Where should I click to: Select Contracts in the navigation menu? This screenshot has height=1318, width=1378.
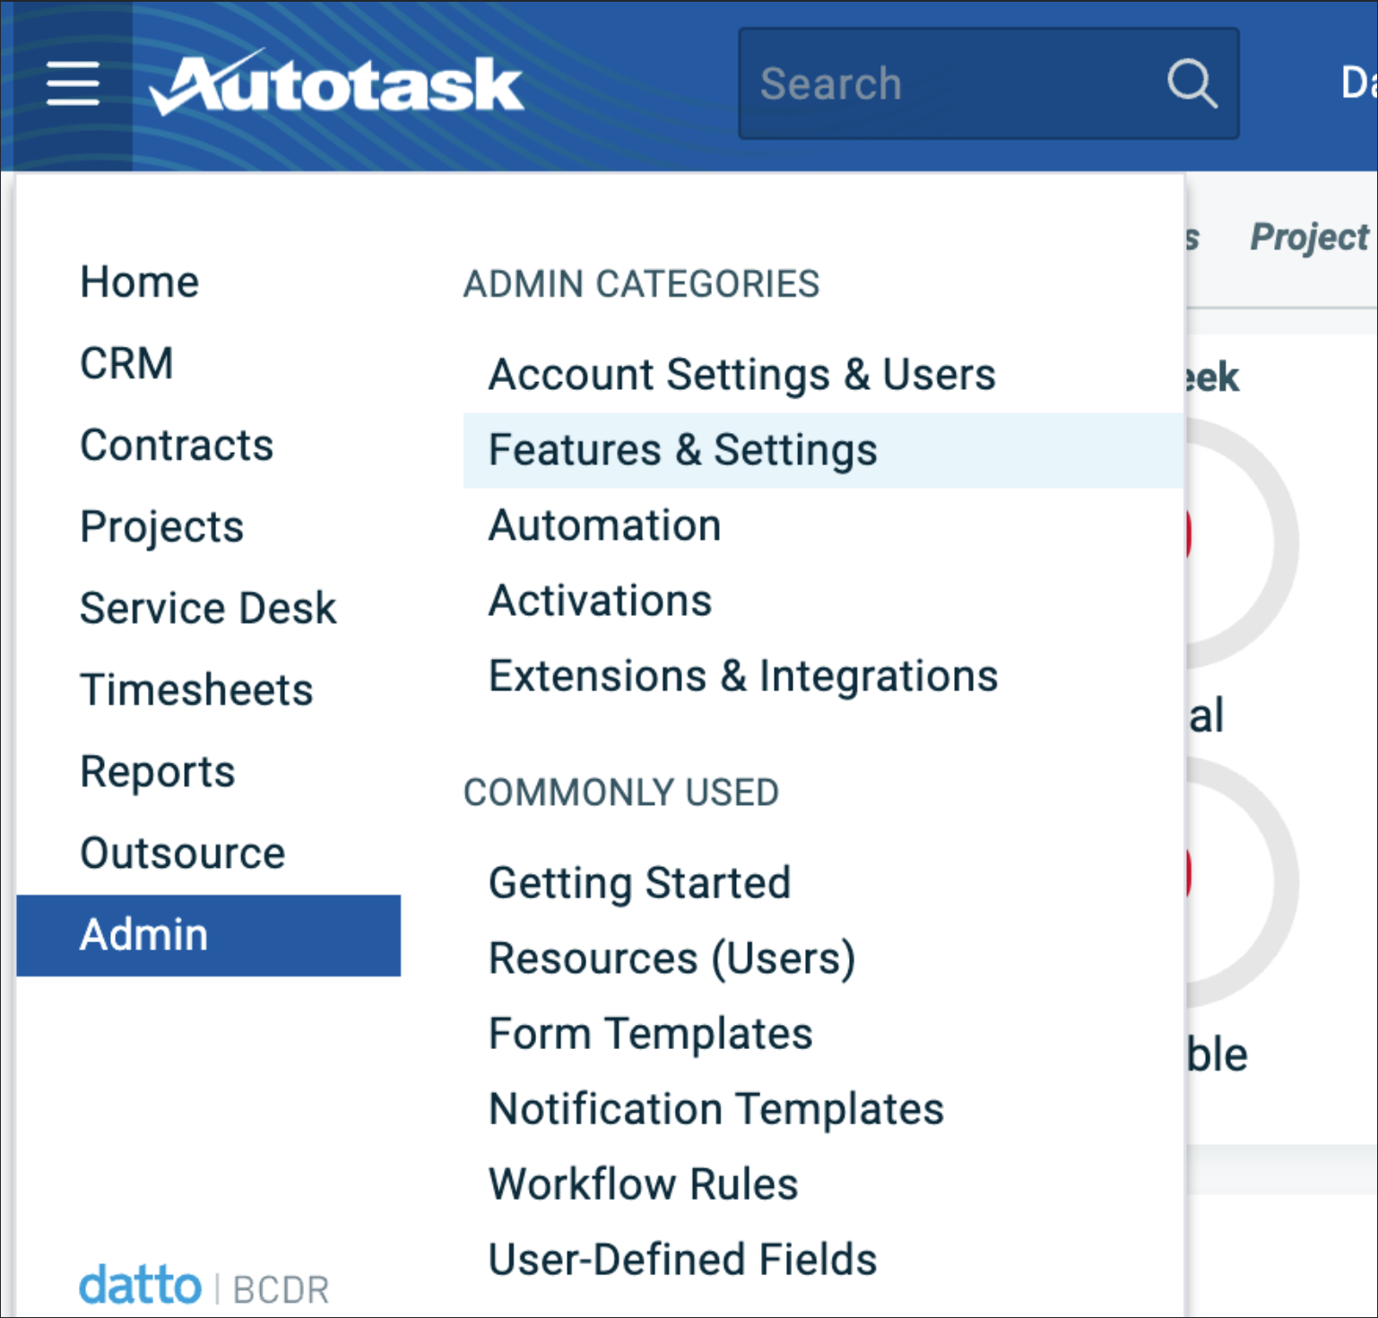tap(177, 445)
